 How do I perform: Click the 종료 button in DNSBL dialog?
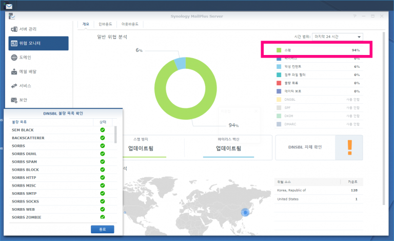tap(103, 229)
